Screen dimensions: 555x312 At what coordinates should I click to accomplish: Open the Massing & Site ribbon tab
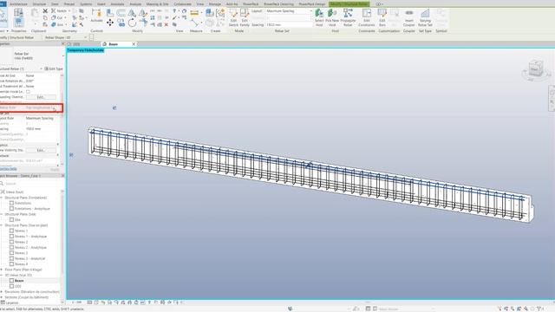click(158, 3)
